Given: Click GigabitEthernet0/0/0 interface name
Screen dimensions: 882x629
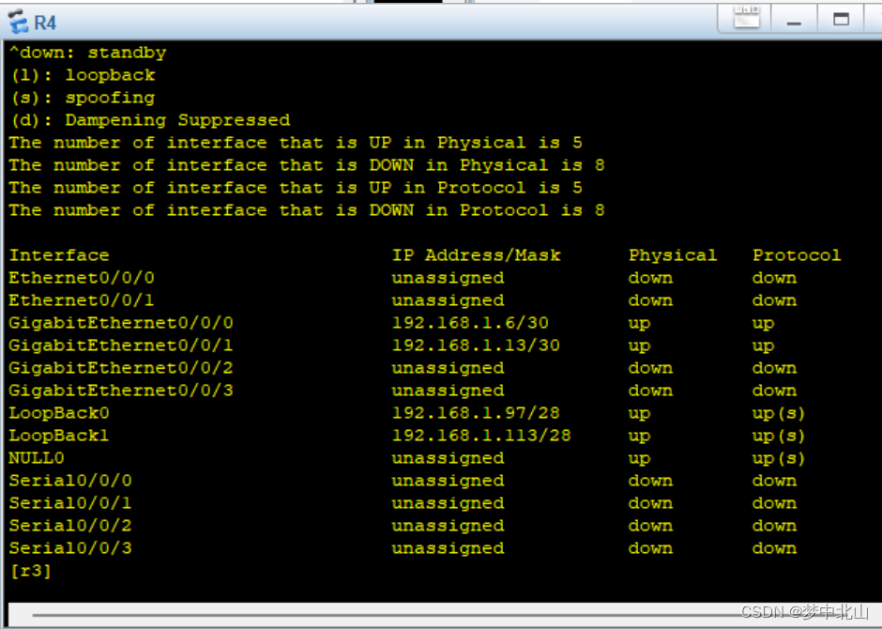Looking at the screenshot, I should click(121, 322).
